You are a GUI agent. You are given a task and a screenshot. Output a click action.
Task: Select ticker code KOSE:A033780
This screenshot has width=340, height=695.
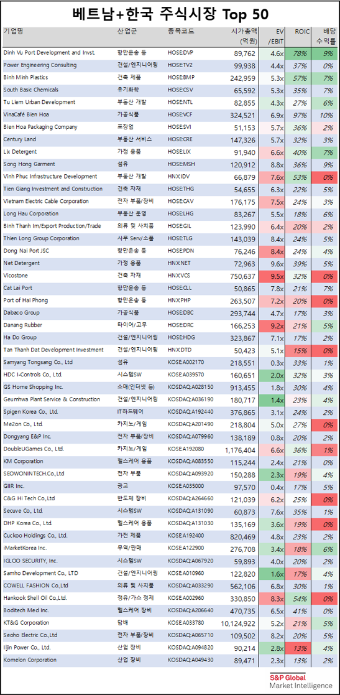click(186, 623)
